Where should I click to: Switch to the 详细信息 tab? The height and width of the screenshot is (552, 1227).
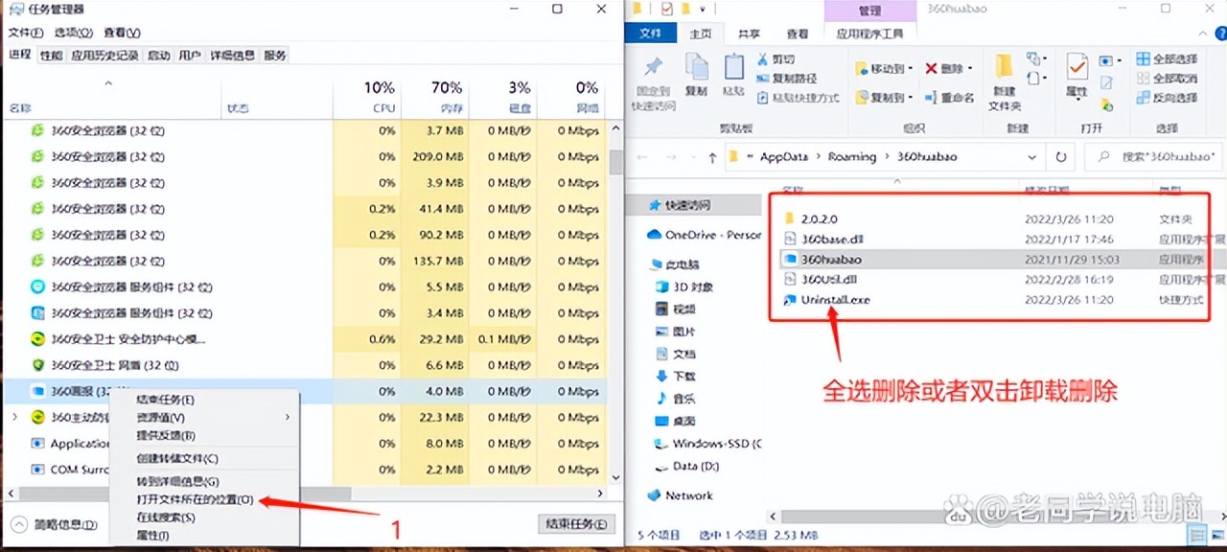[233, 56]
